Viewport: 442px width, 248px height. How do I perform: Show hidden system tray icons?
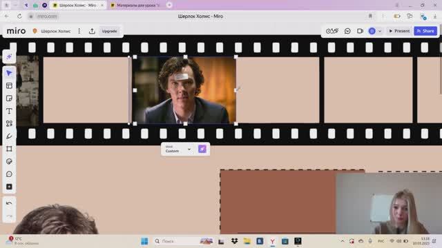[343, 241]
